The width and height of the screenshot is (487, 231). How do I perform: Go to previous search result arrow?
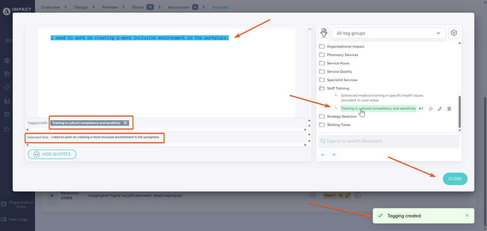(323, 155)
